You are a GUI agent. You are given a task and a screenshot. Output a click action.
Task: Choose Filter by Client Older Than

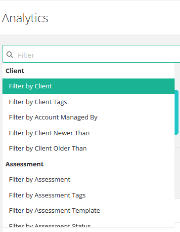click(x=89, y=149)
